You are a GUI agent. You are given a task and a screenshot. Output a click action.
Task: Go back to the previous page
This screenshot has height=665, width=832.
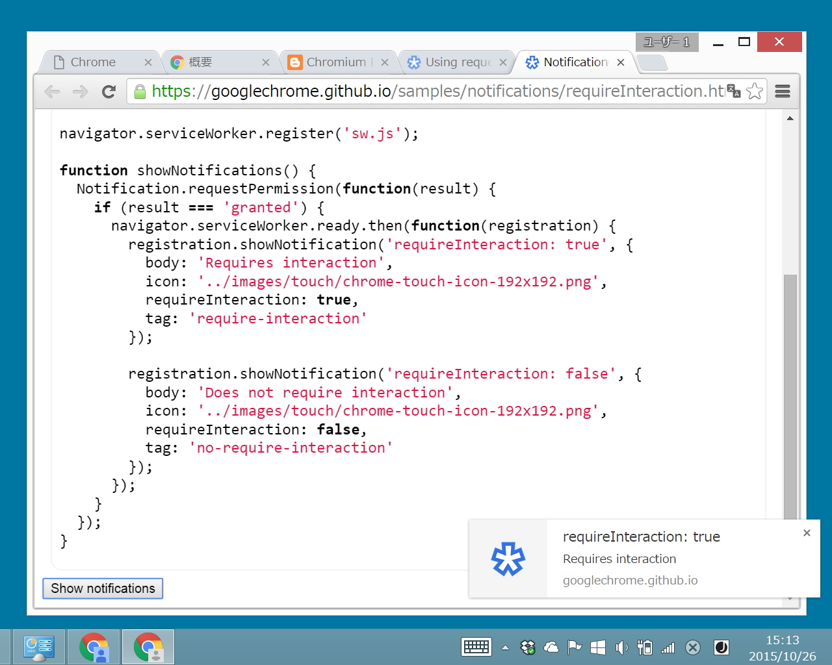(53, 92)
